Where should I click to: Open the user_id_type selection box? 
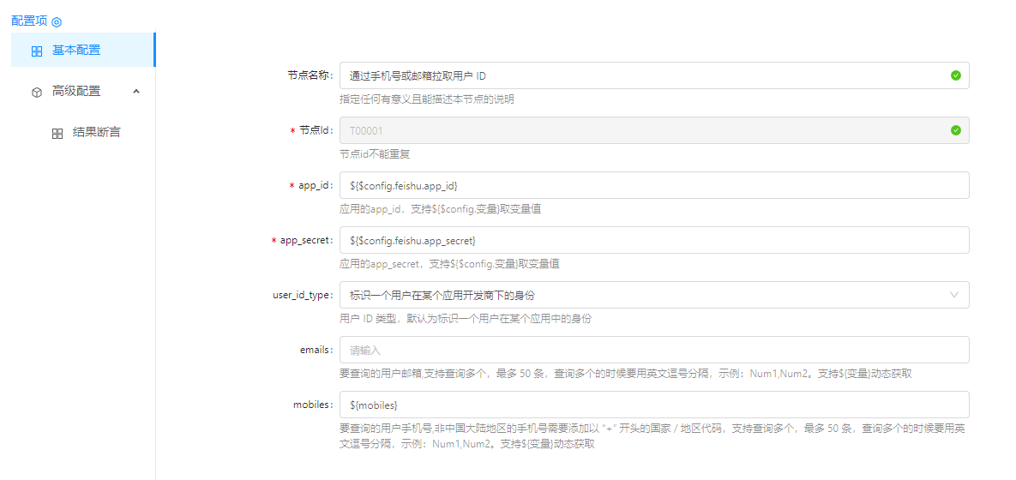click(643, 295)
